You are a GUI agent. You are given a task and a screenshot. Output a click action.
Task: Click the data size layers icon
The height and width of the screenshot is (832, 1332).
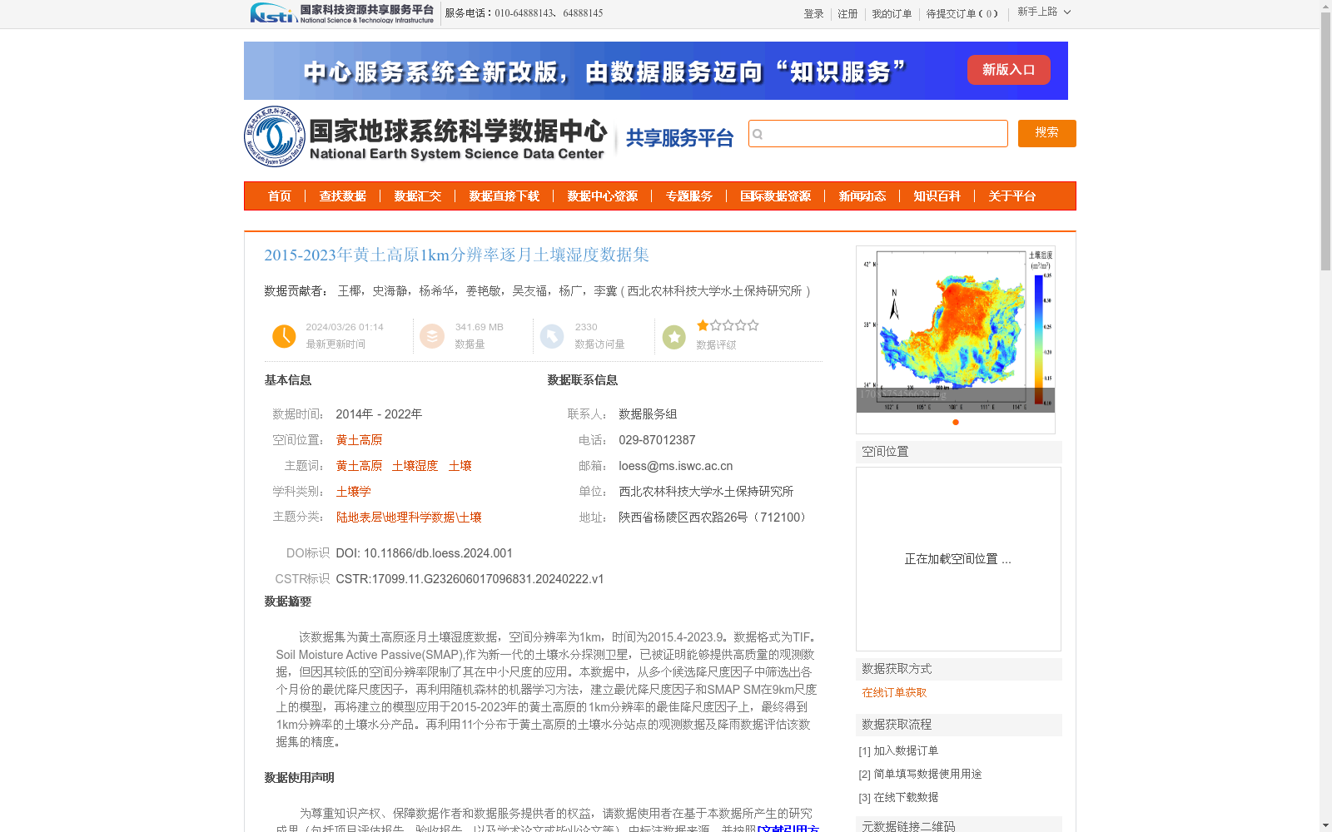[432, 336]
